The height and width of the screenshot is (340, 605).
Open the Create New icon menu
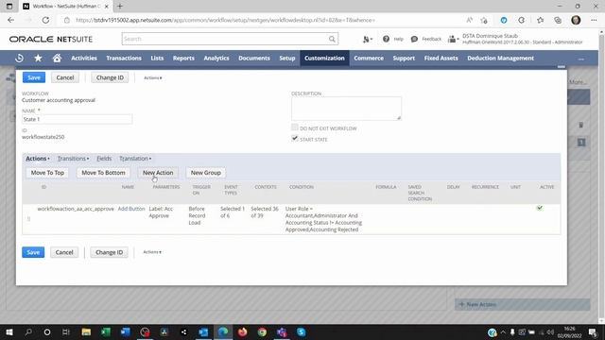click(367, 39)
